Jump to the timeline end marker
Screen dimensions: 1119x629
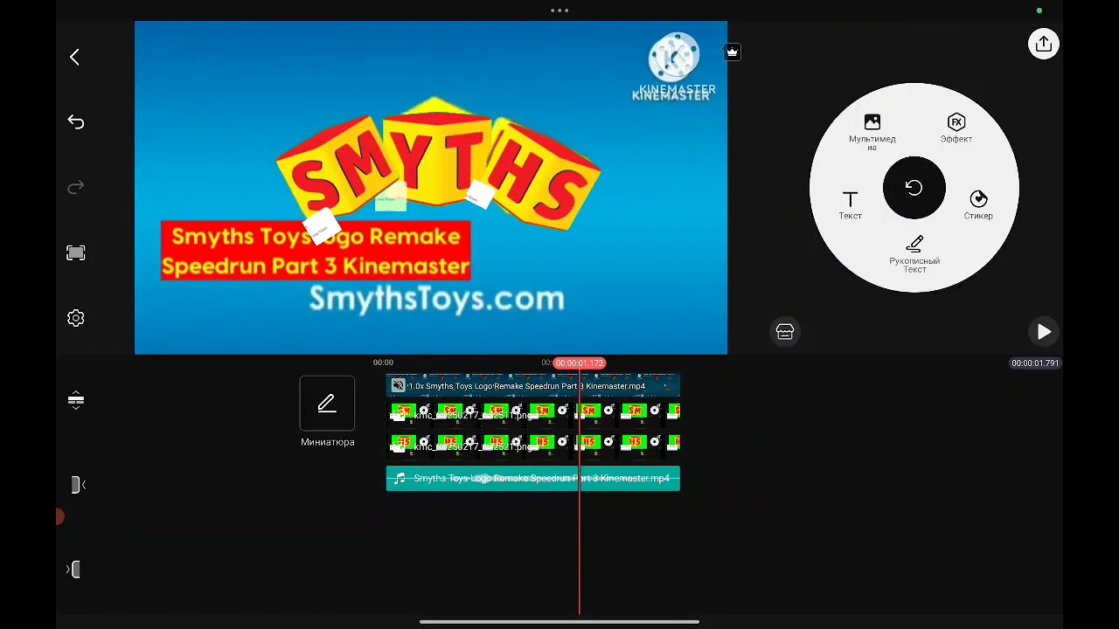coord(74,570)
